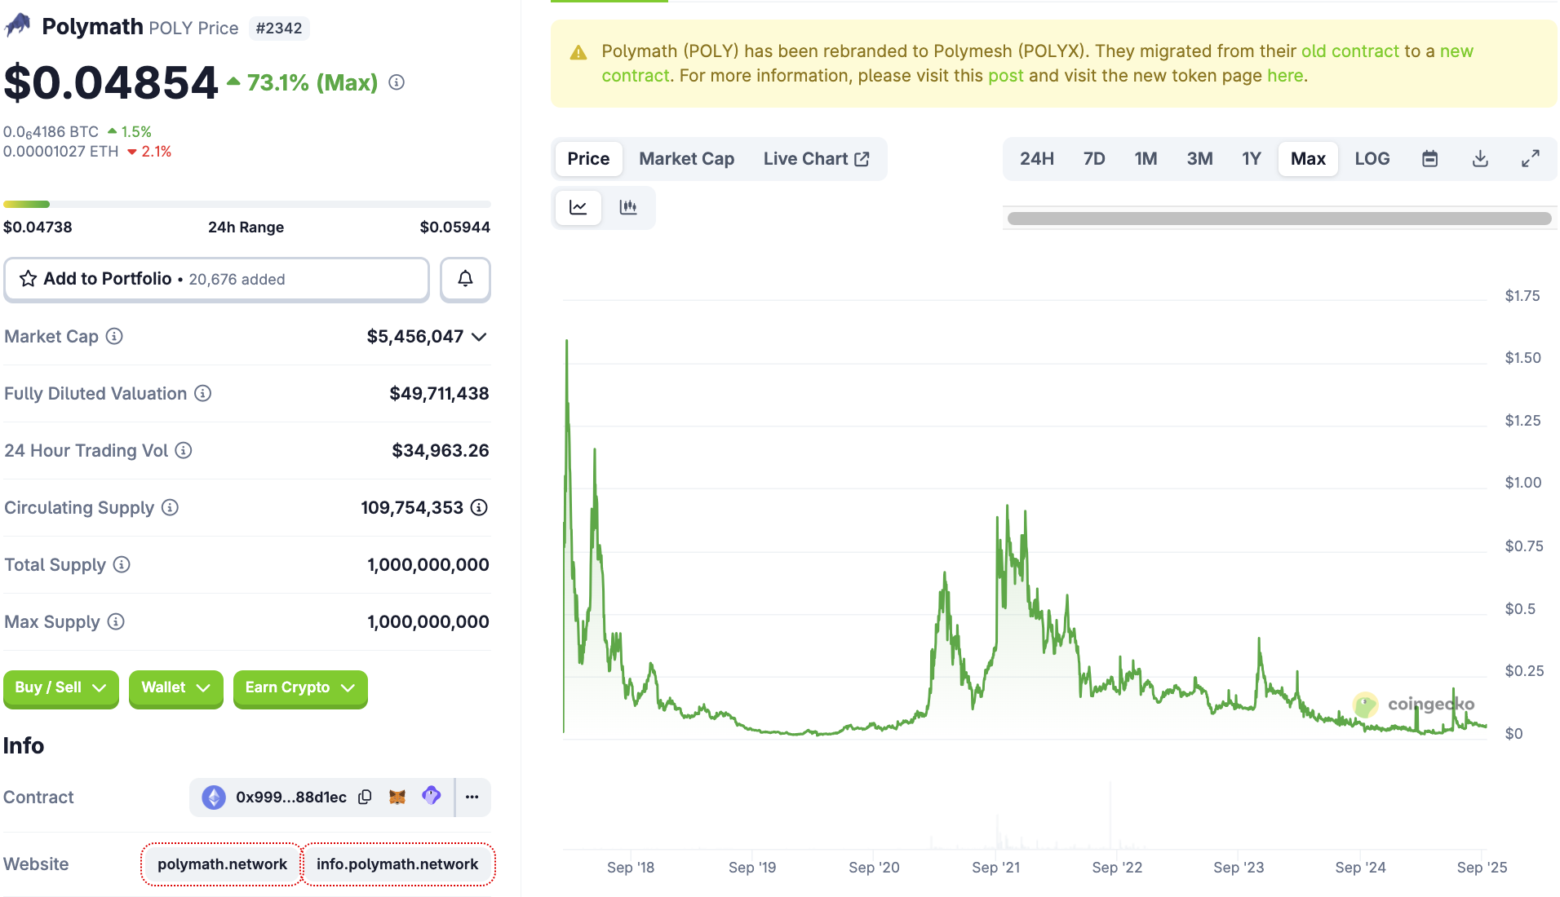Open polymath.network website link
This screenshot has width=1560, height=897.
pos(222,864)
